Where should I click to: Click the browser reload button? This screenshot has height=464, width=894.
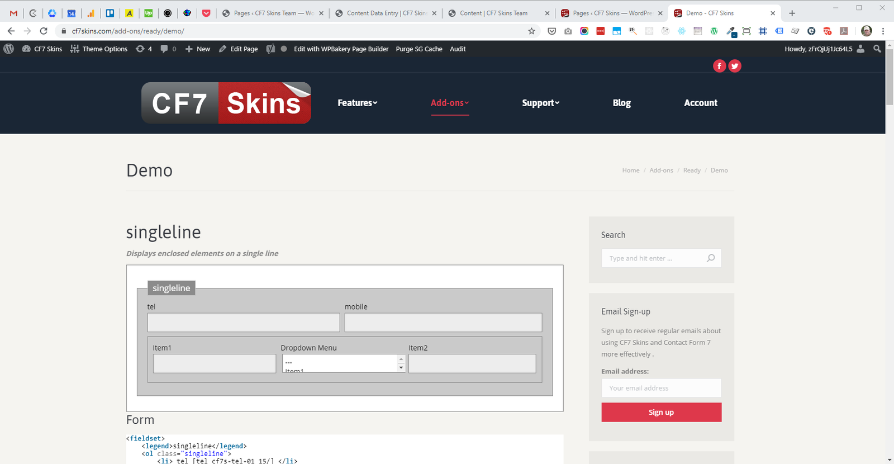(44, 31)
